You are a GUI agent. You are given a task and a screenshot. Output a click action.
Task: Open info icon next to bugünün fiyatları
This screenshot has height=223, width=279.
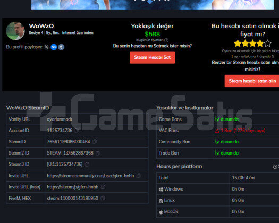[x=166, y=40]
